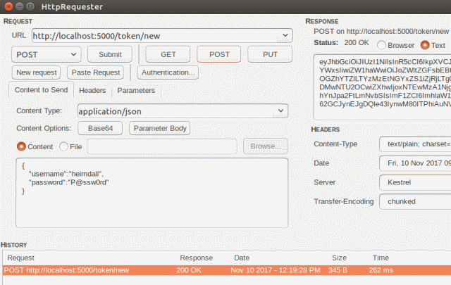Select the Text response view radio
This screenshot has width=451, height=285.
click(x=424, y=45)
